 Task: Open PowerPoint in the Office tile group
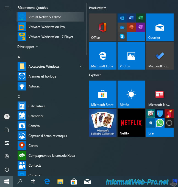pyautogui.click(x=131, y=27)
